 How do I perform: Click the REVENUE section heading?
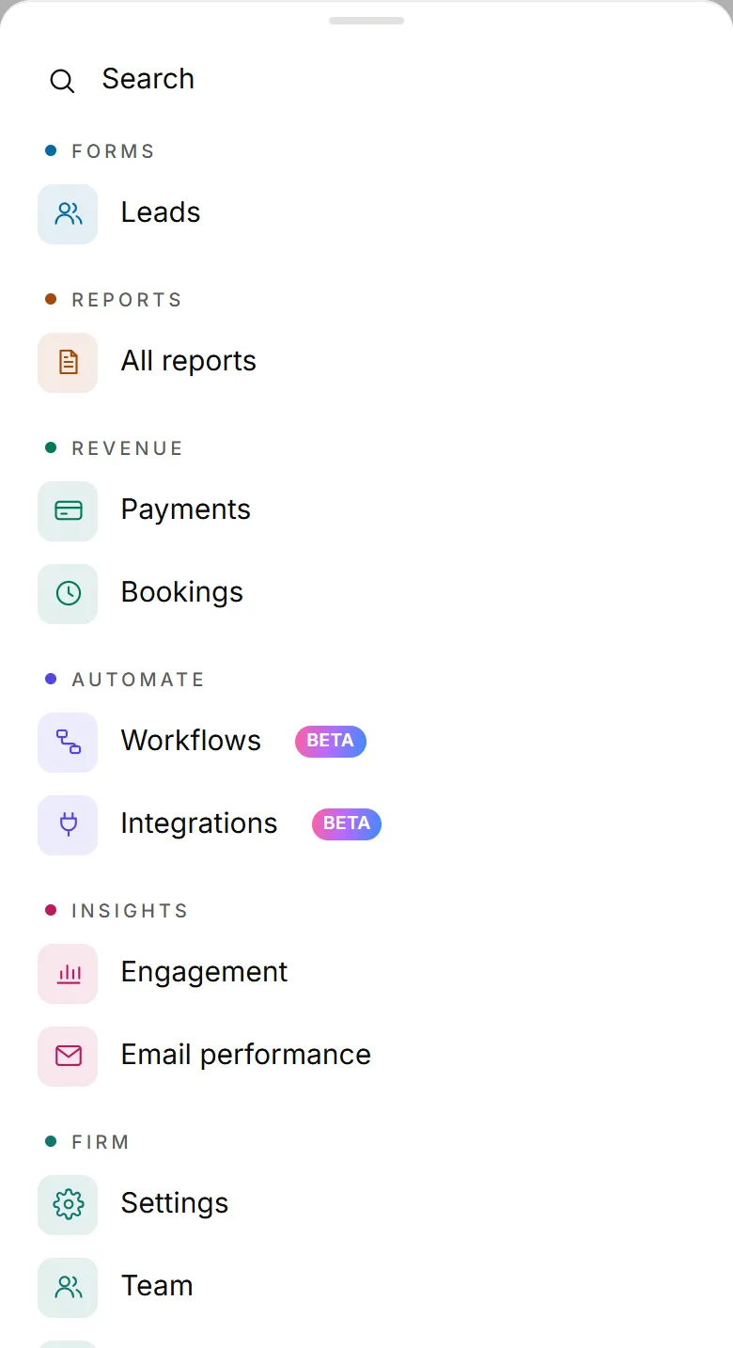pyautogui.click(x=127, y=448)
